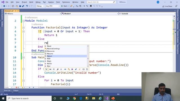180x101 pixels.
Task: Click the editor split window icon
Action: point(174,16)
